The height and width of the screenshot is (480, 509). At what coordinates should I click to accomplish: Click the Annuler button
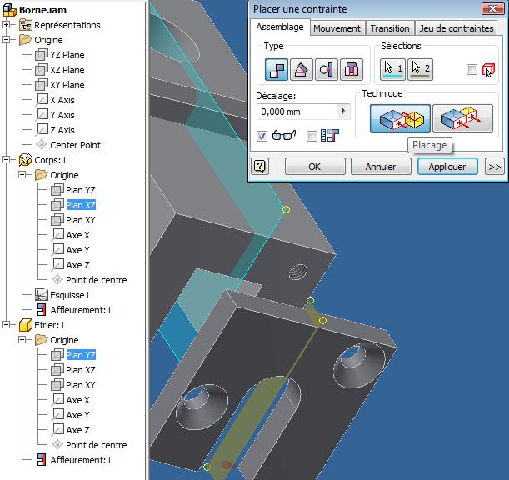pos(381,167)
